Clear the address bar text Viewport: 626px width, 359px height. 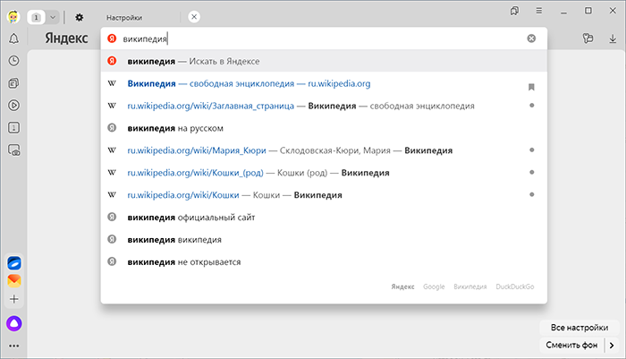point(531,38)
